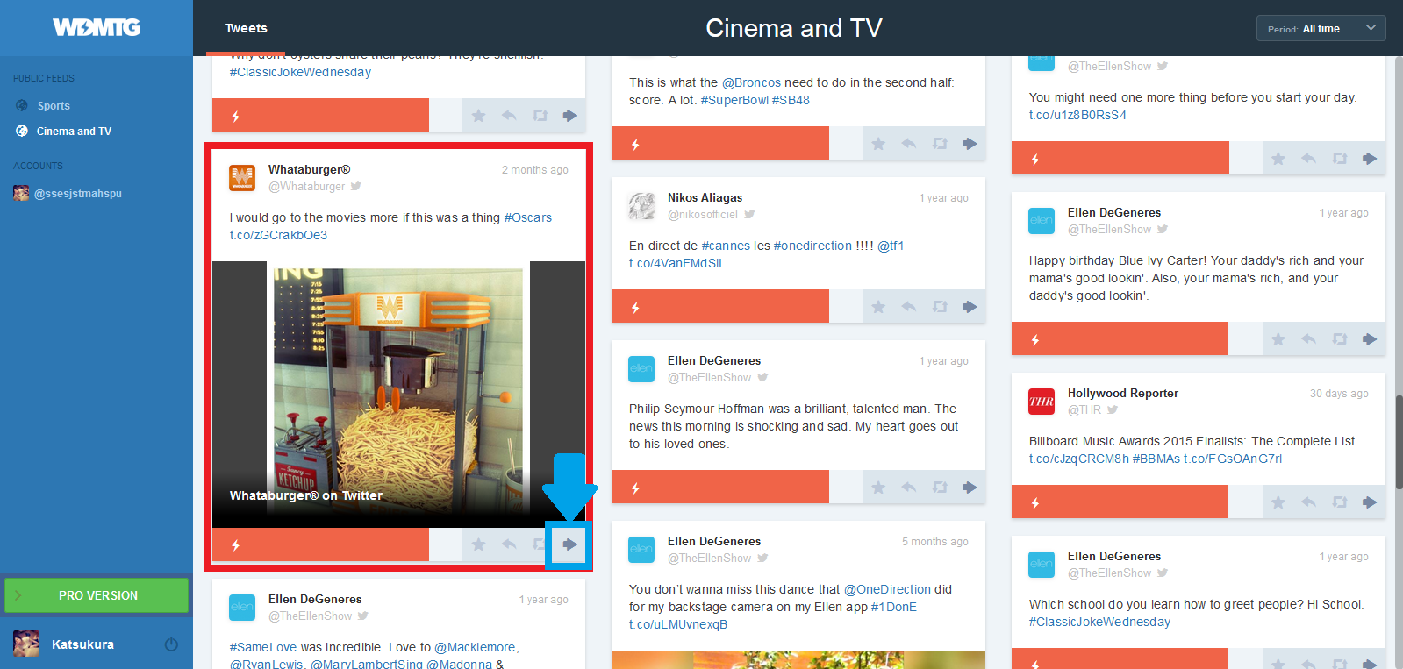1403x669 pixels.
Task: Open the @OneDirection mention link
Action: (887, 589)
